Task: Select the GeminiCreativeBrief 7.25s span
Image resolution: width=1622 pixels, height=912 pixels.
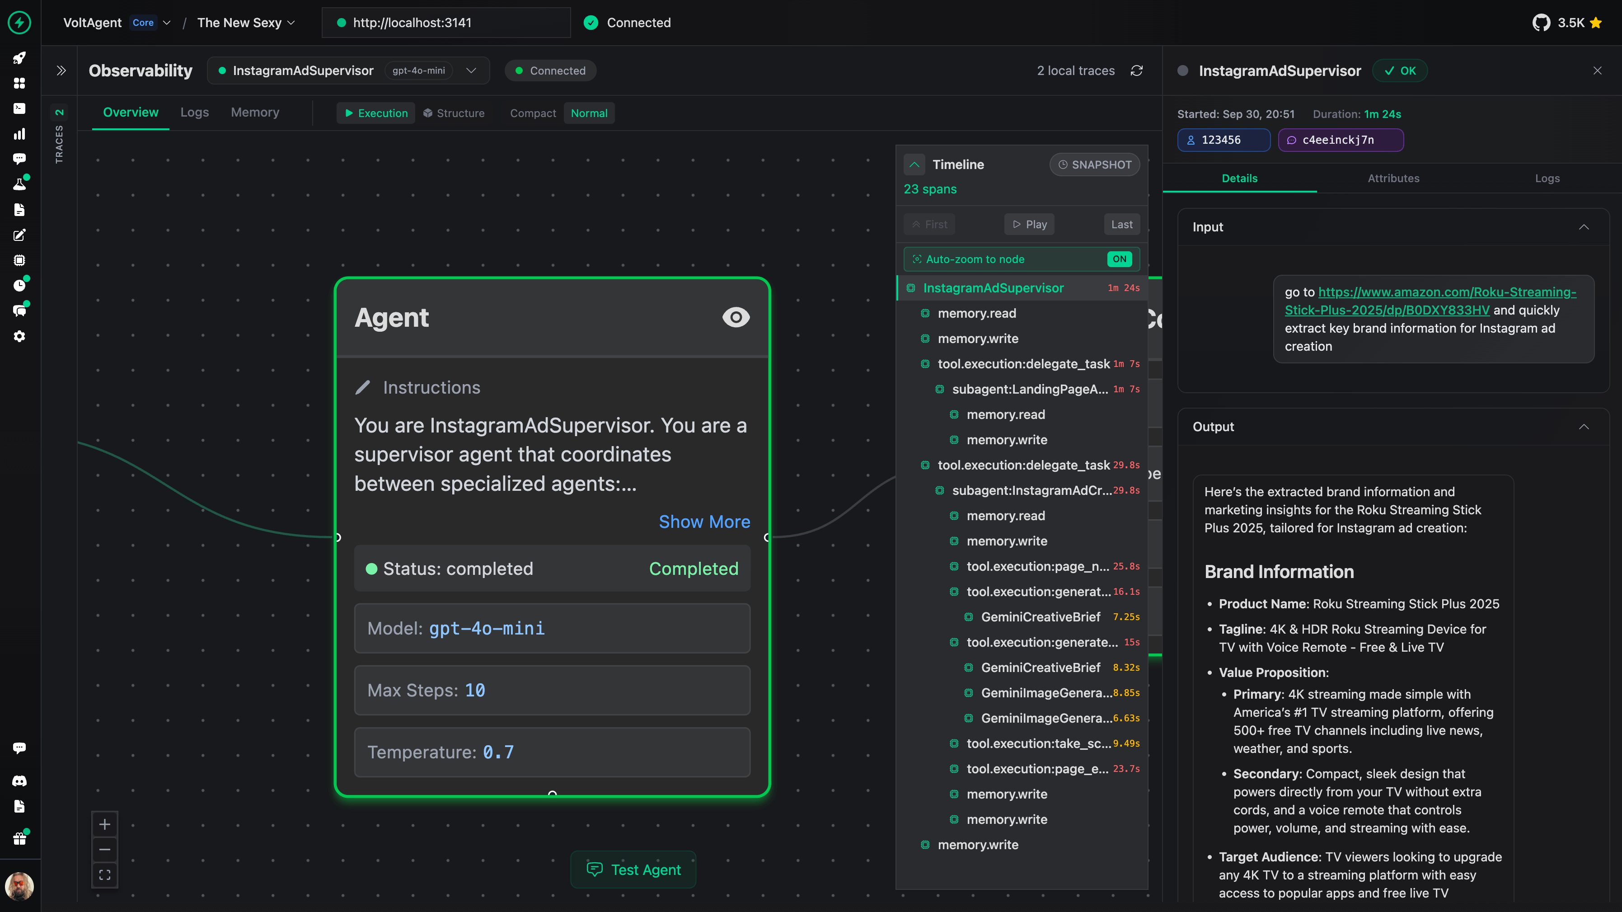Action: pos(1040,616)
